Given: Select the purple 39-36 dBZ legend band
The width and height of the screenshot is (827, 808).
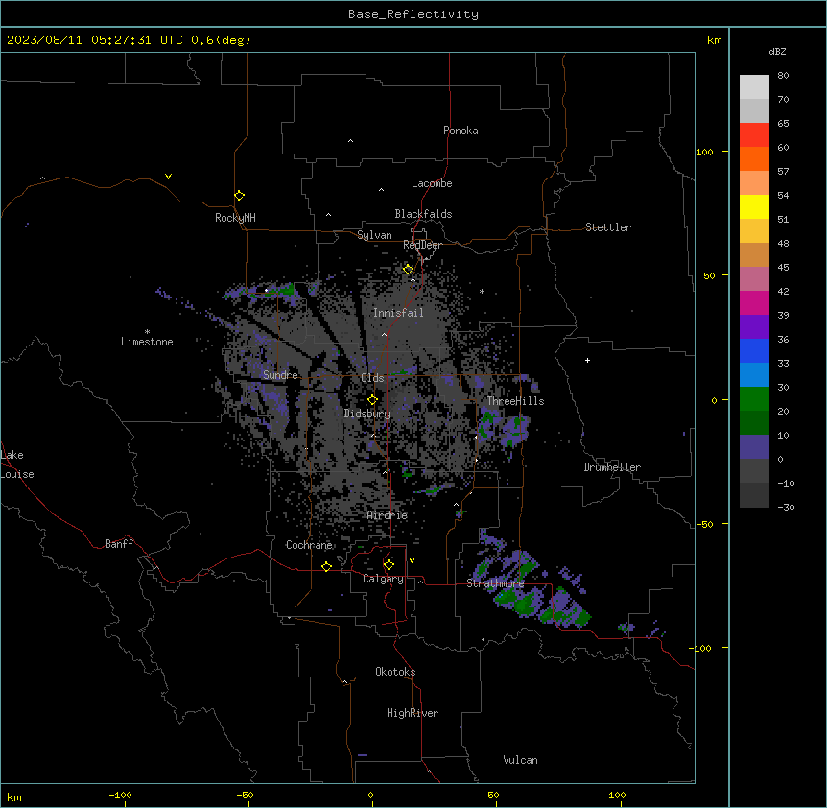Looking at the screenshot, I should tap(754, 326).
